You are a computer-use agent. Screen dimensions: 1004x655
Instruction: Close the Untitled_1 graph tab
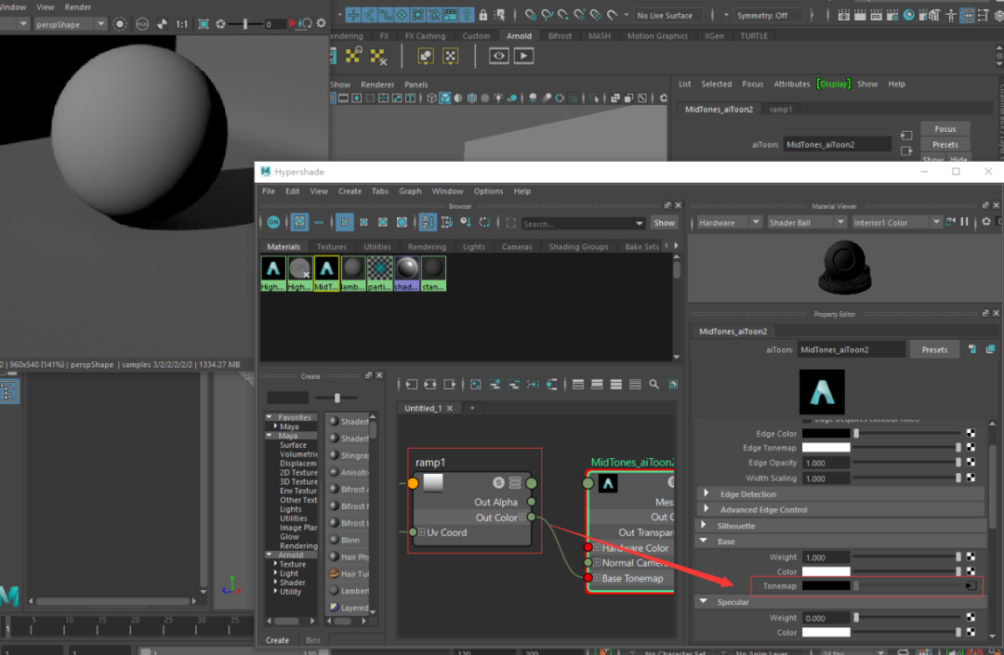tap(450, 408)
